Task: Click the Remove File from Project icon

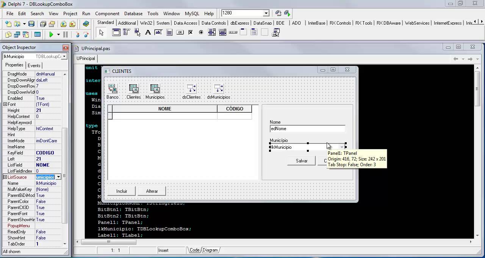Action: point(72,24)
